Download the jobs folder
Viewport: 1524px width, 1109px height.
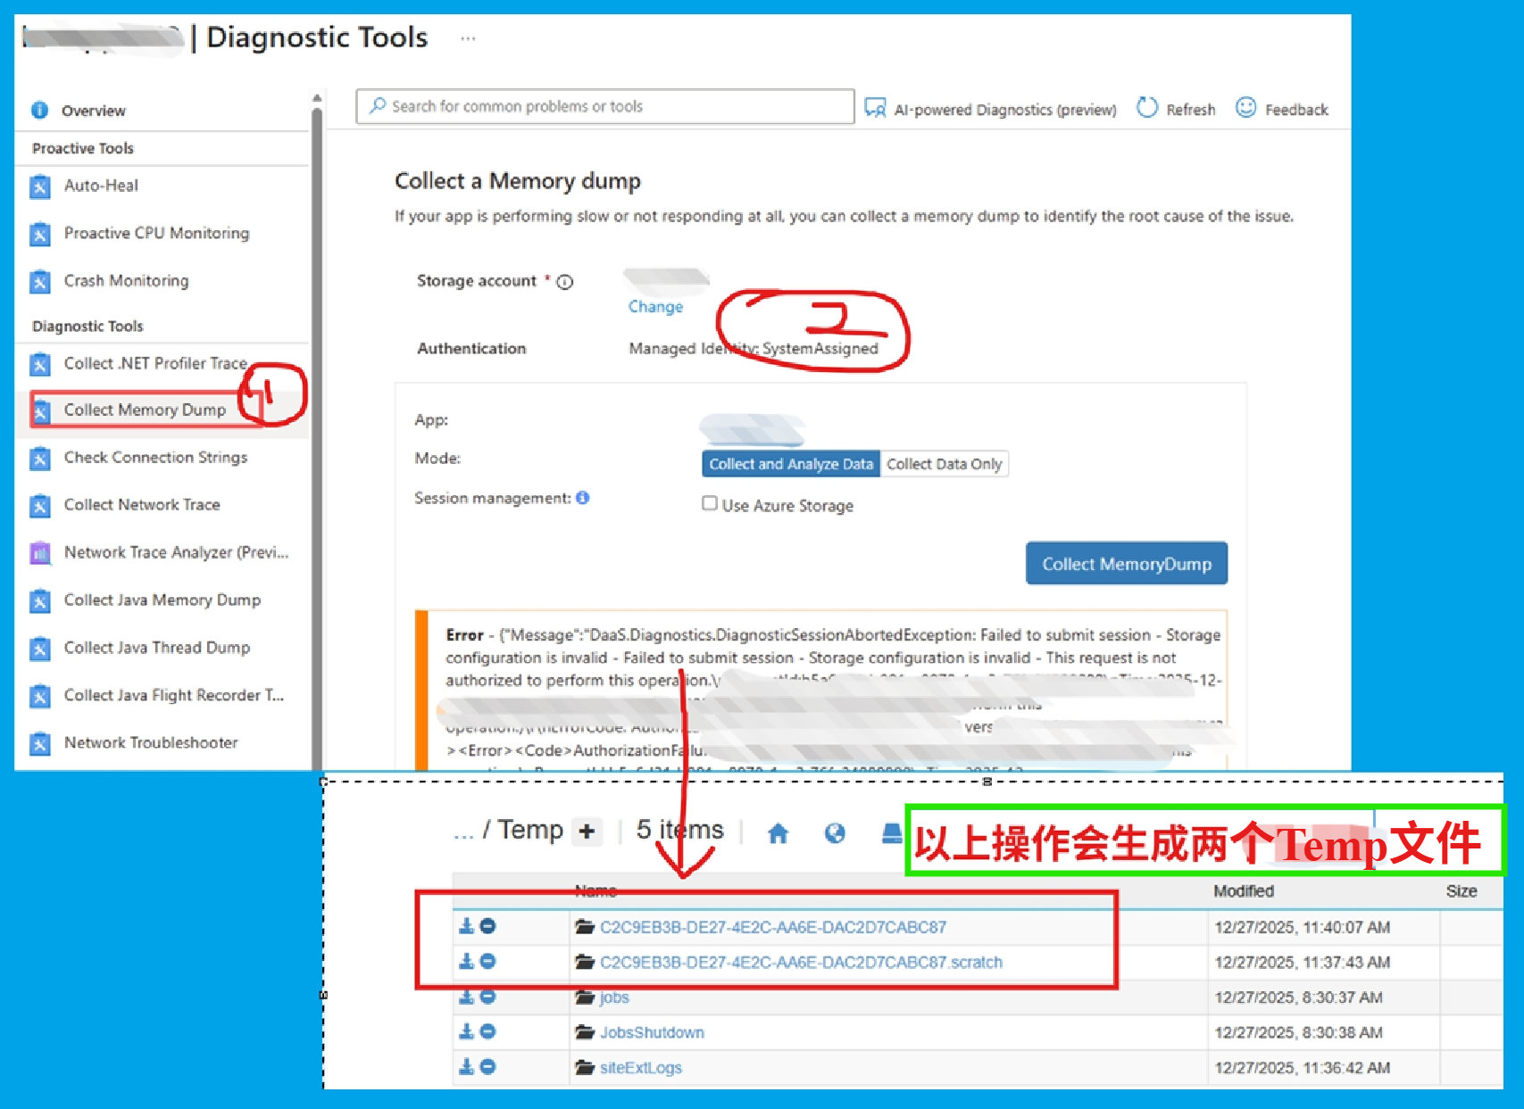[465, 997]
